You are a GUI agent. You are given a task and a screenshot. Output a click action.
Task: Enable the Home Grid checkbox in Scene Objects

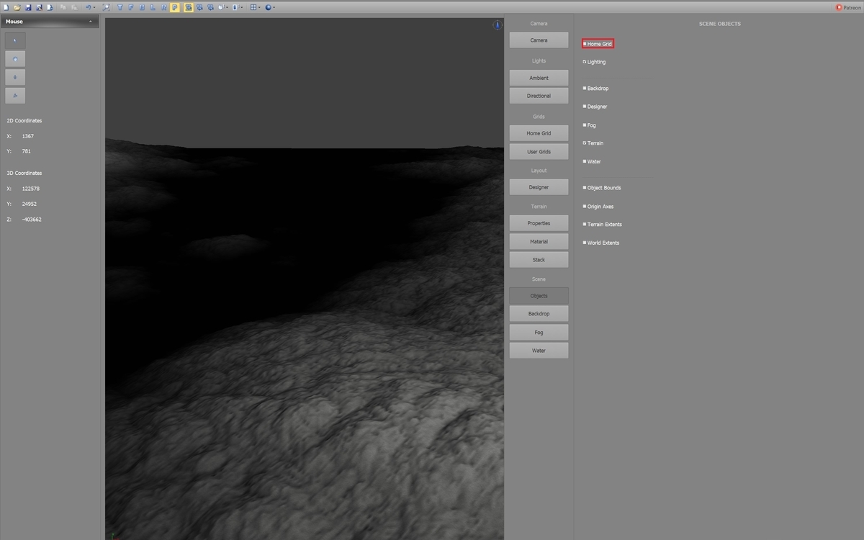tap(585, 44)
